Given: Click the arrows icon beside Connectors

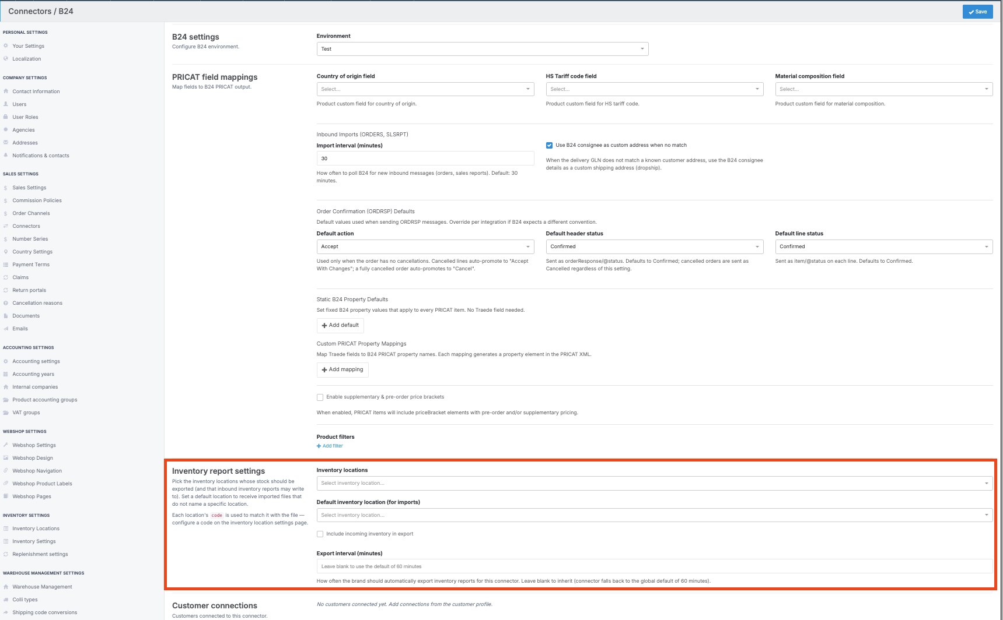Looking at the screenshot, I should click(6, 226).
